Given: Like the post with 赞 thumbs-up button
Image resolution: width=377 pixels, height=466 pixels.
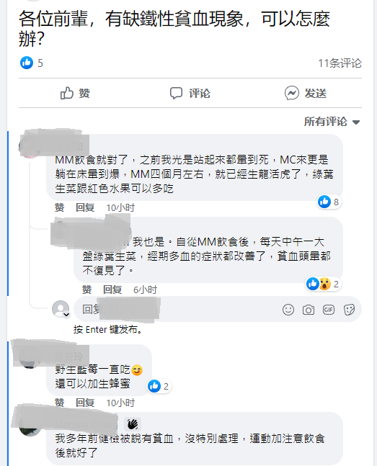Looking at the screenshot, I should tap(75, 93).
